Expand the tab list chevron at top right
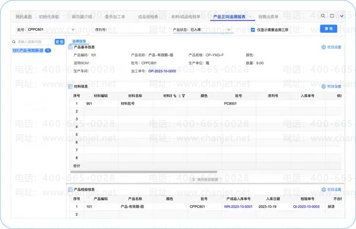Screen dimensions: 356x229 pyautogui.click(x=342, y=16)
